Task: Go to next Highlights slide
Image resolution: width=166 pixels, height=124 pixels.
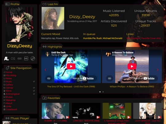Action: [158, 70]
